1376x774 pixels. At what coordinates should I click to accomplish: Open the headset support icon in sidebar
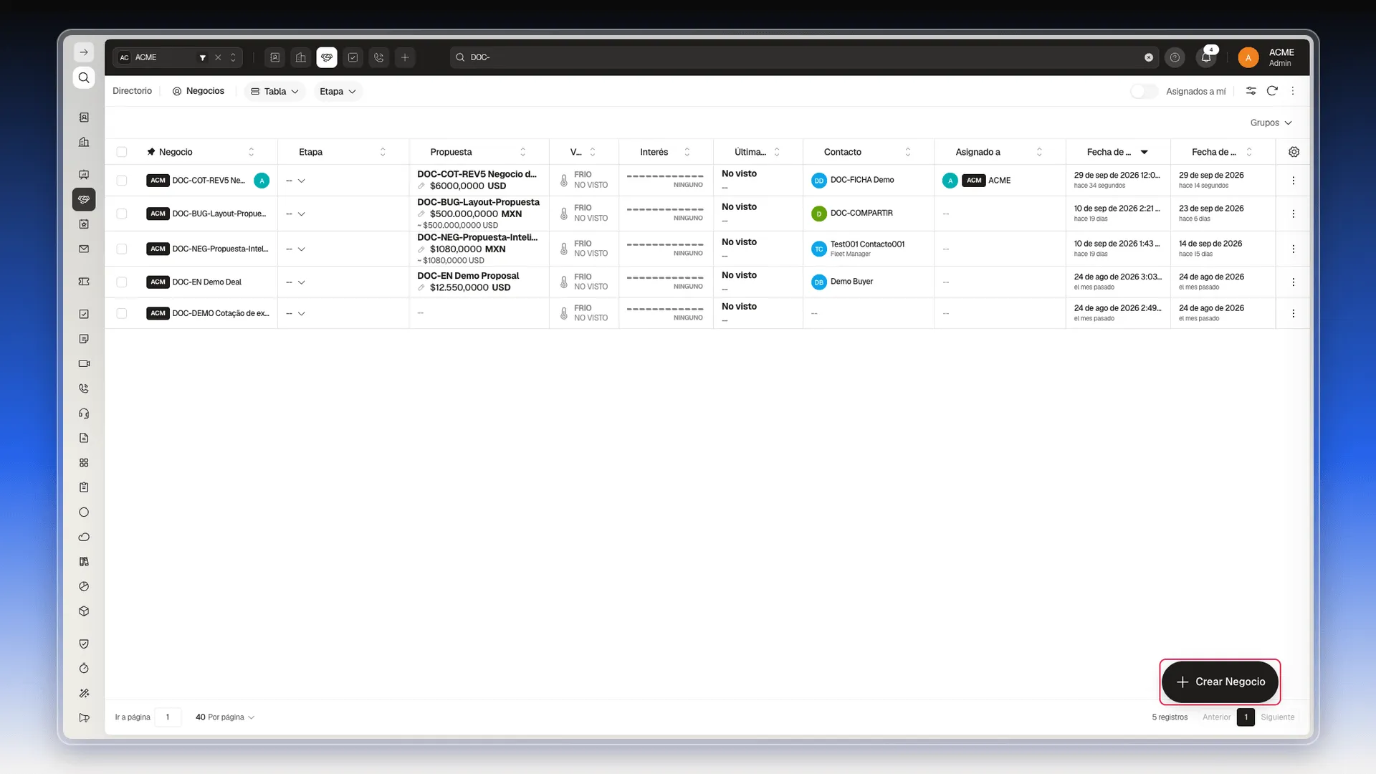[84, 414]
